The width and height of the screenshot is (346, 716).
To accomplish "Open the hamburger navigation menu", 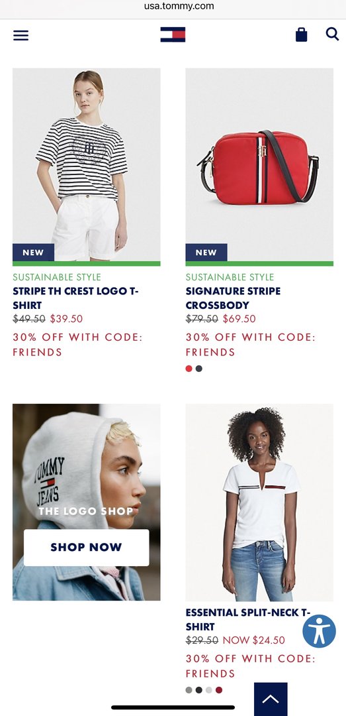I will coord(21,35).
